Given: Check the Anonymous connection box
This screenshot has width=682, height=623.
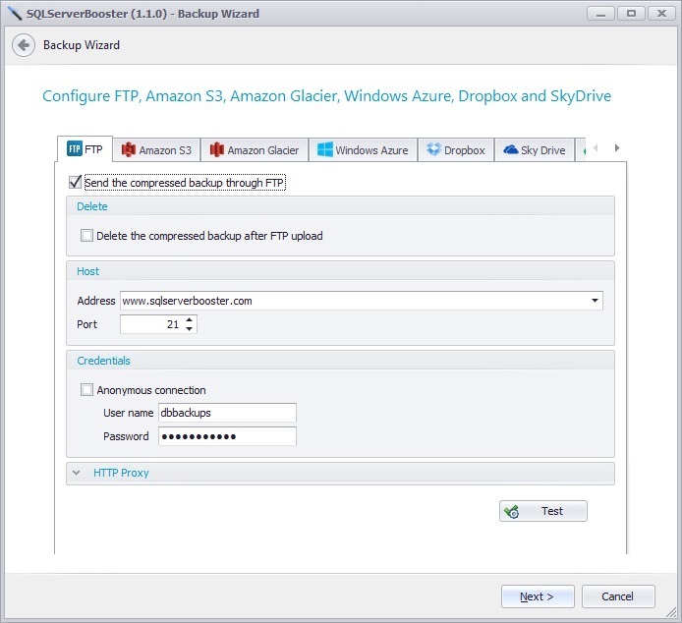Looking at the screenshot, I should coord(86,390).
